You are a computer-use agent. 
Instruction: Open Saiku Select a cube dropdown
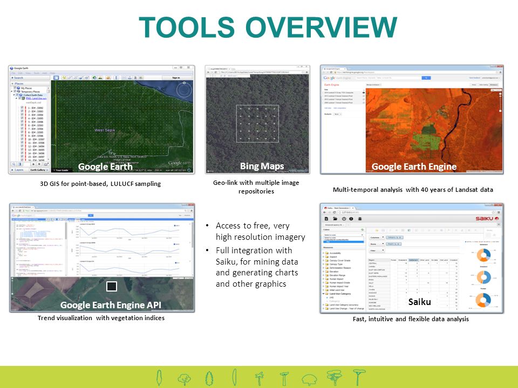(x=344, y=234)
